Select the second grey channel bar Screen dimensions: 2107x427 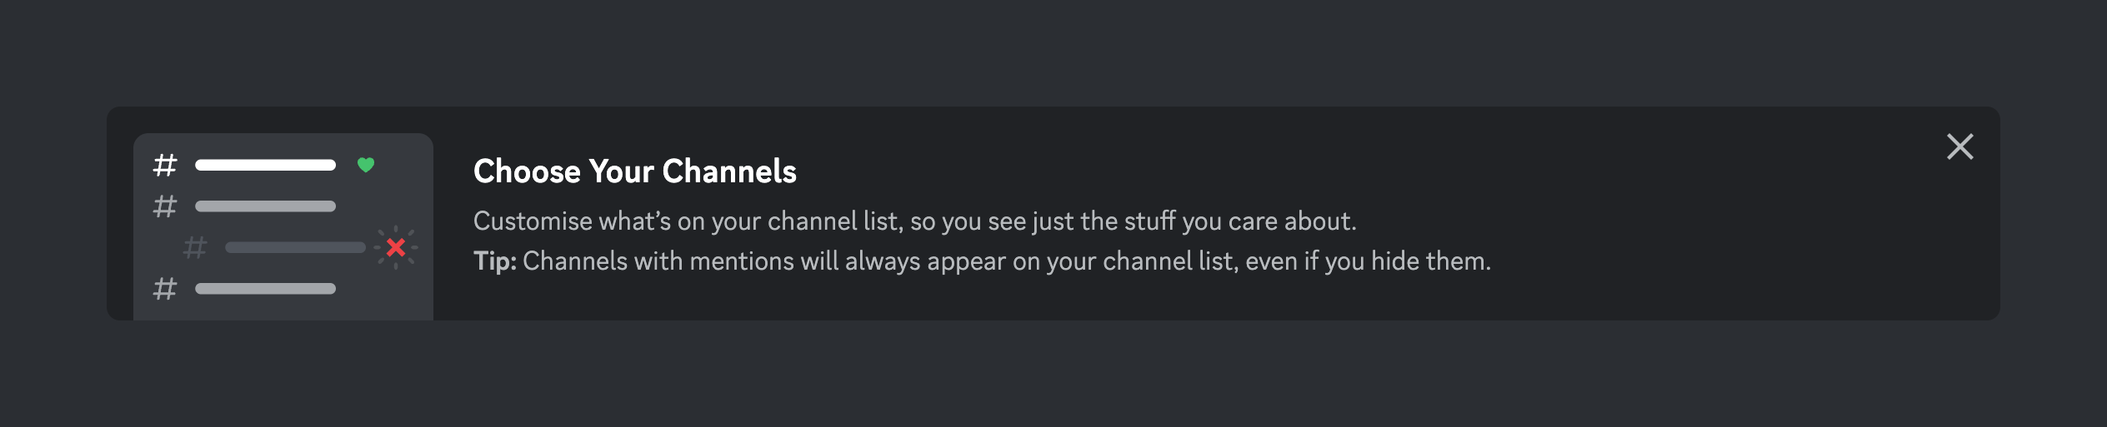[x=265, y=206]
